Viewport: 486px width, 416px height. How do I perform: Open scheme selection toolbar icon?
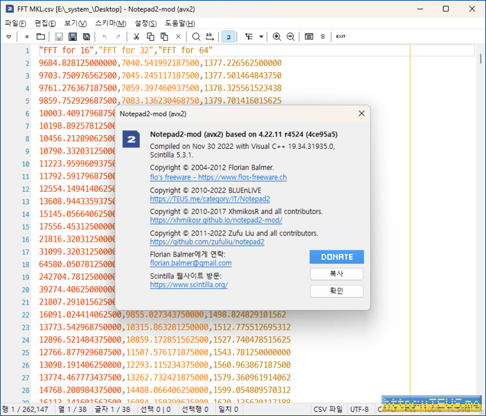coord(309,37)
